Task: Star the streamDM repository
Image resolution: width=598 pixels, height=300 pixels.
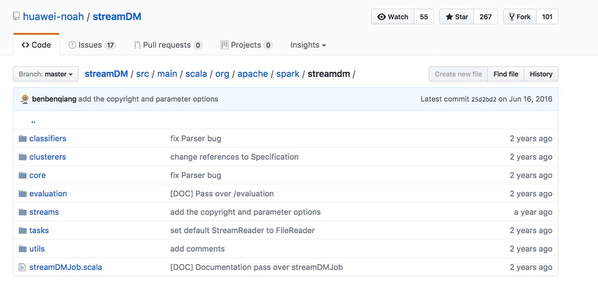Action: (x=456, y=17)
